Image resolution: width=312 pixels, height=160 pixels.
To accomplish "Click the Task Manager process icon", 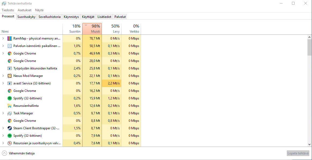I will (x=10, y=113).
